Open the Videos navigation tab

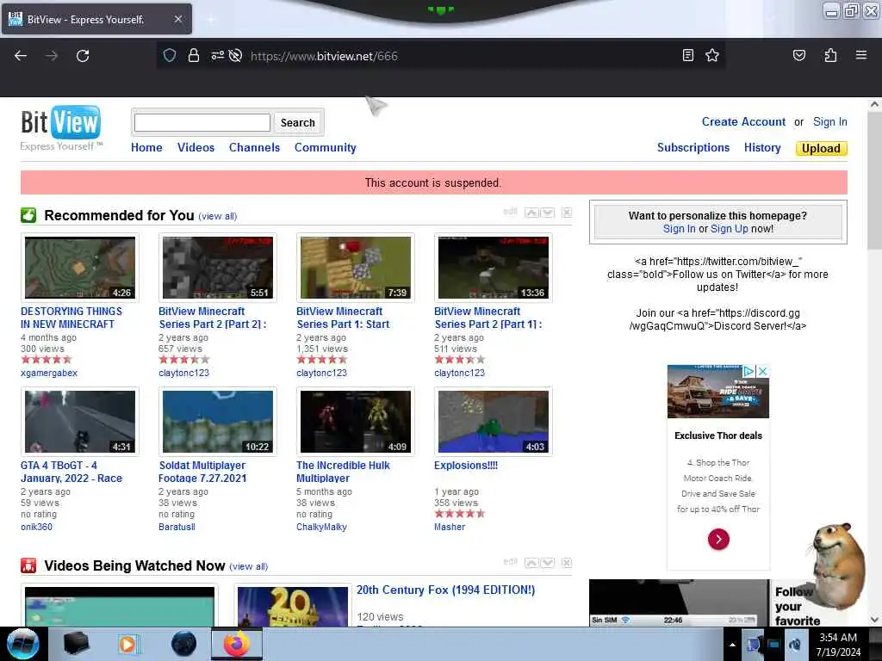tap(196, 147)
